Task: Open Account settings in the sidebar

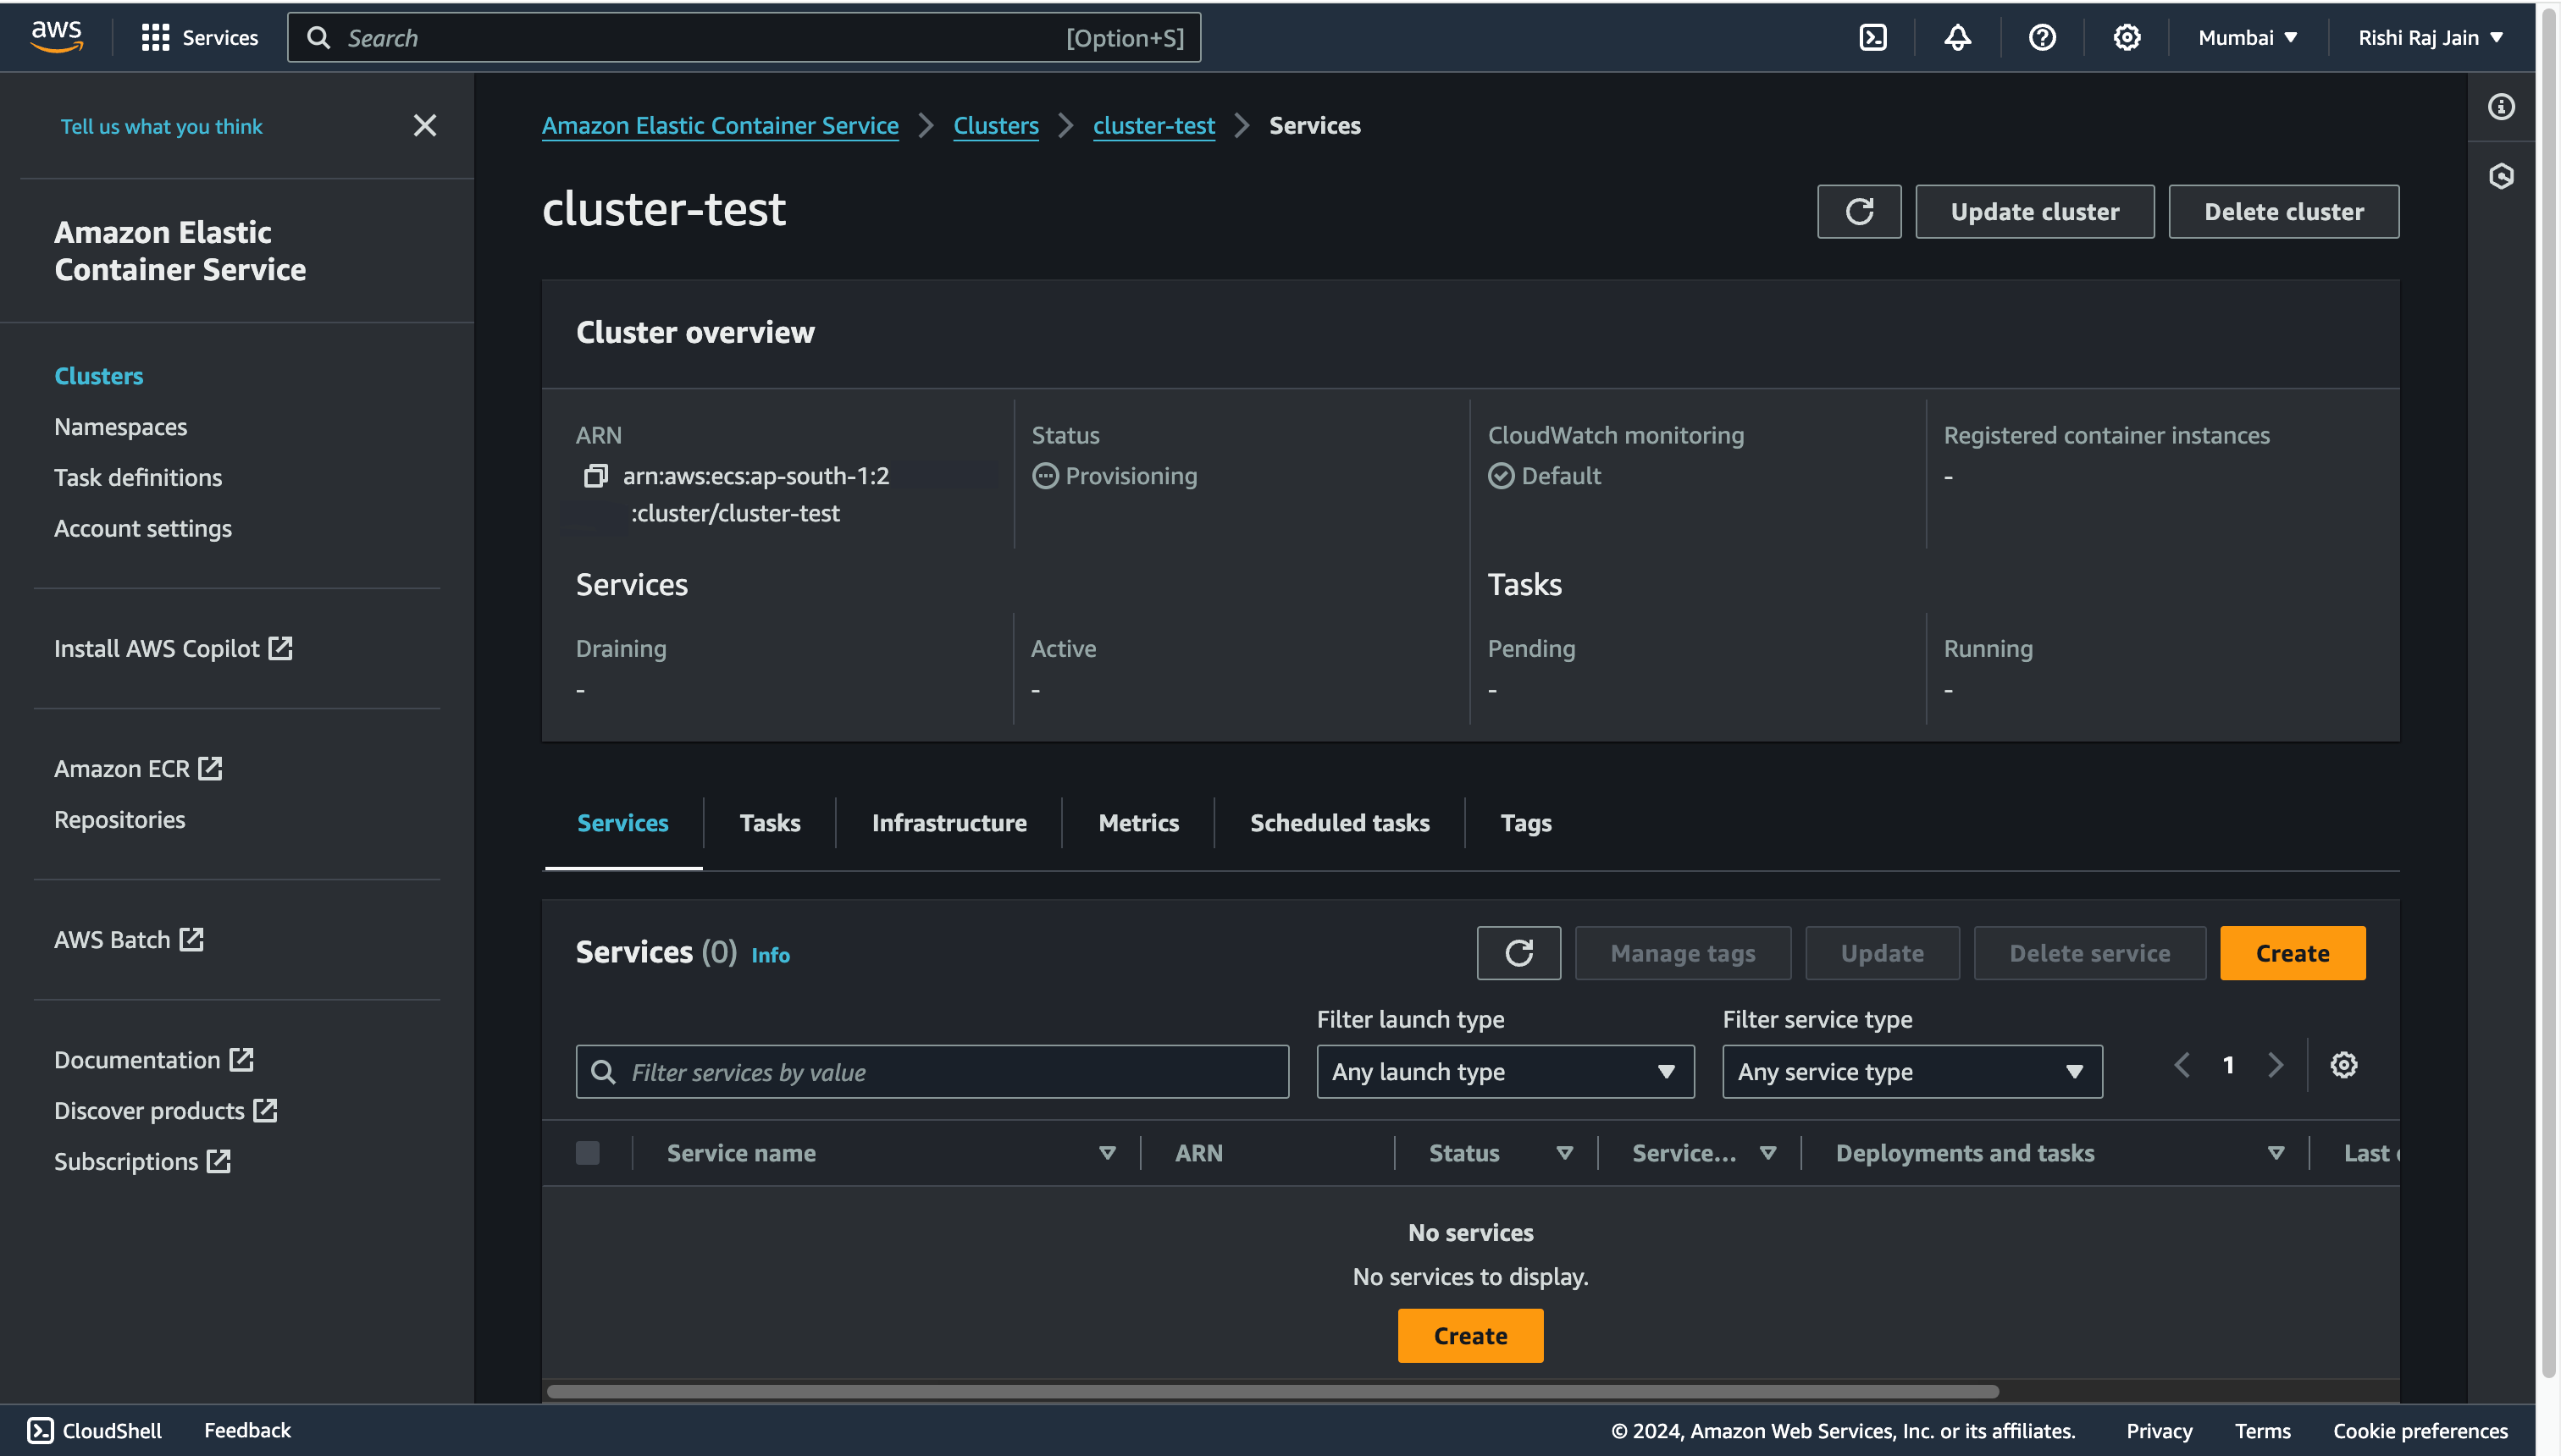Action: tap(143, 529)
